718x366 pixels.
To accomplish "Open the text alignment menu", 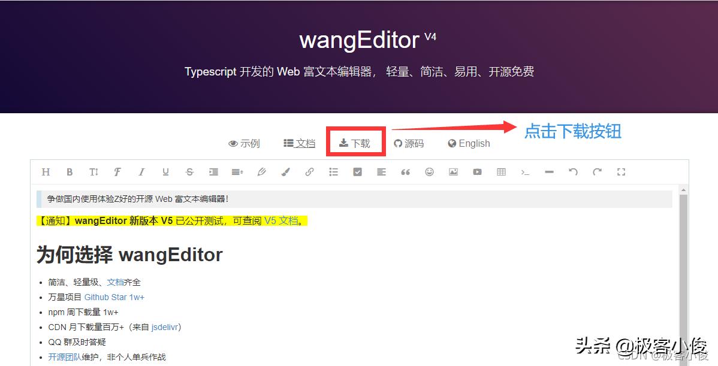I will click(381, 172).
